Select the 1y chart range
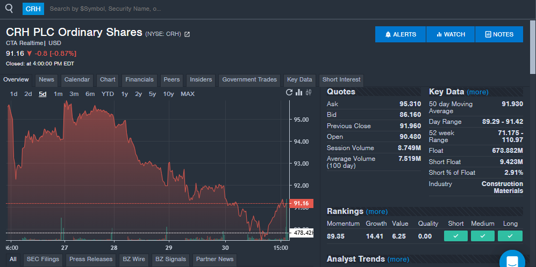The image size is (536, 267). (124, 94)
